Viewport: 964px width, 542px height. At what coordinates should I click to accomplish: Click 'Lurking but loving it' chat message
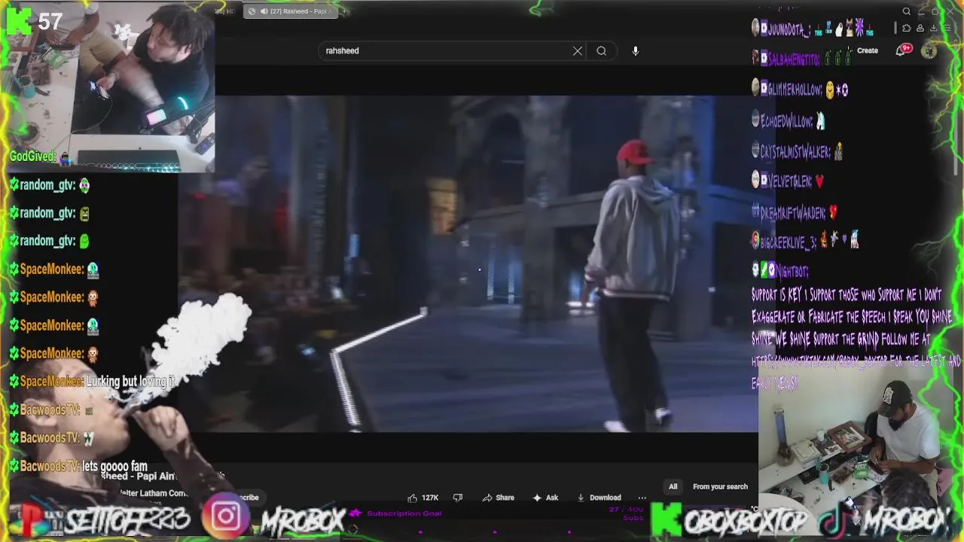click(130, 382)
